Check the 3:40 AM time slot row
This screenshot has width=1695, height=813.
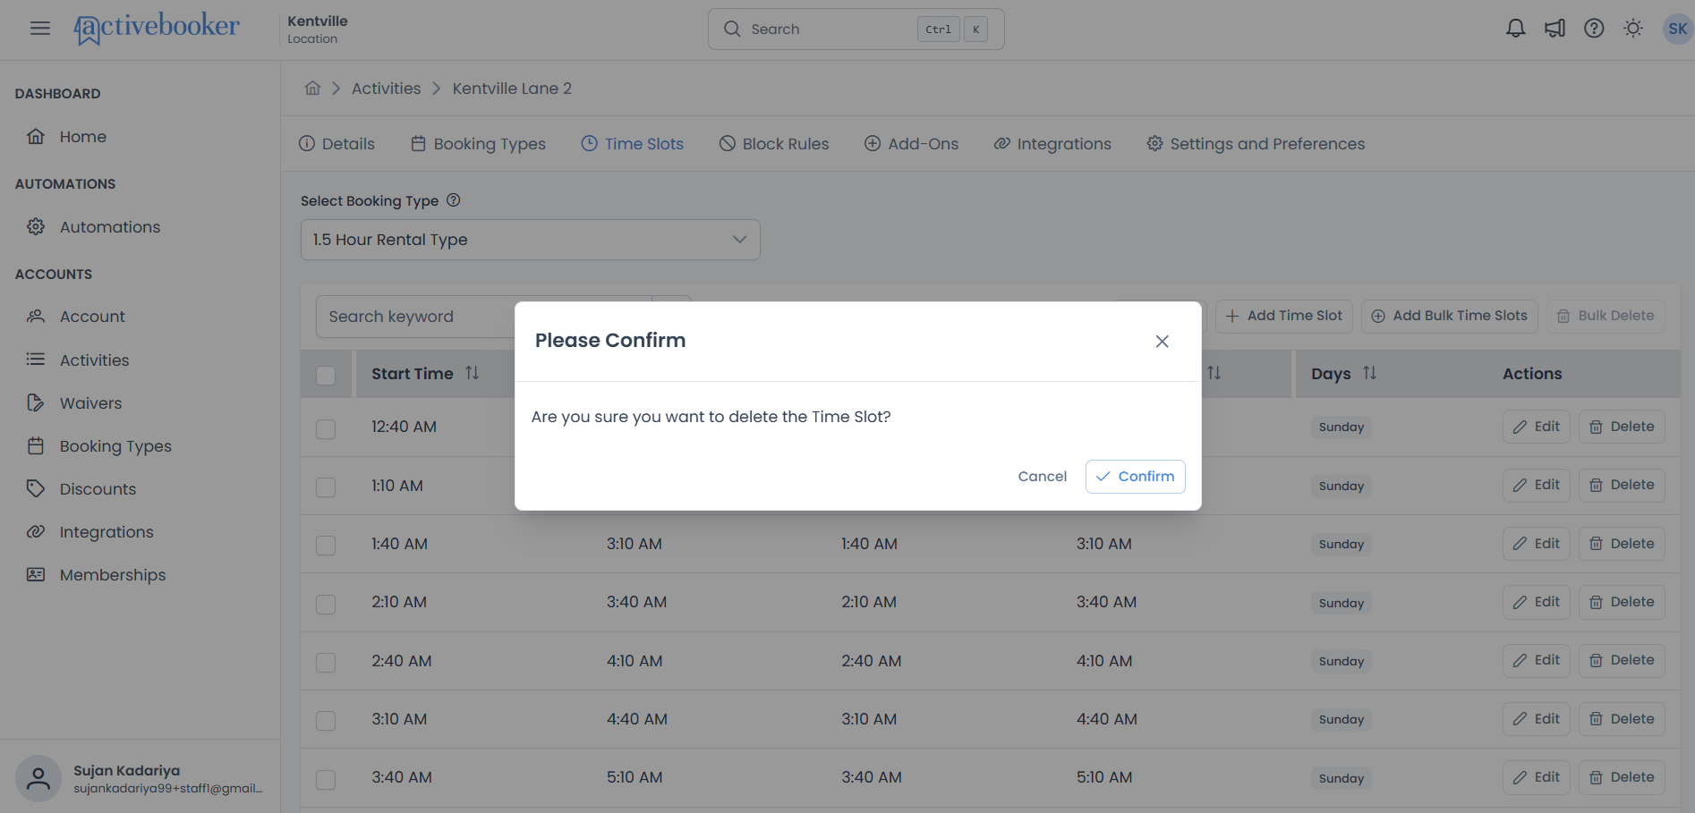326,779
